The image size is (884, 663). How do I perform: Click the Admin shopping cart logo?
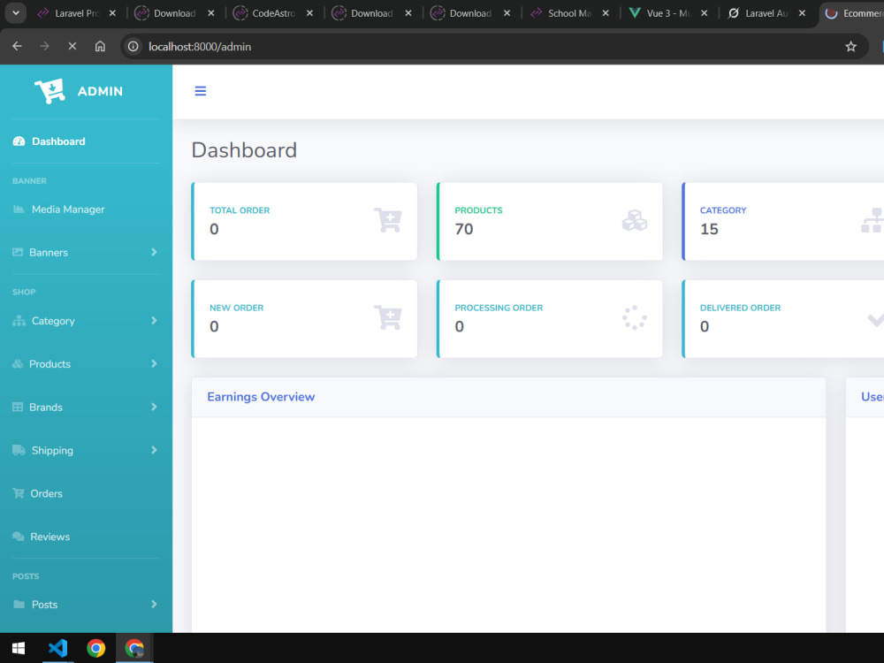point(50,91)
